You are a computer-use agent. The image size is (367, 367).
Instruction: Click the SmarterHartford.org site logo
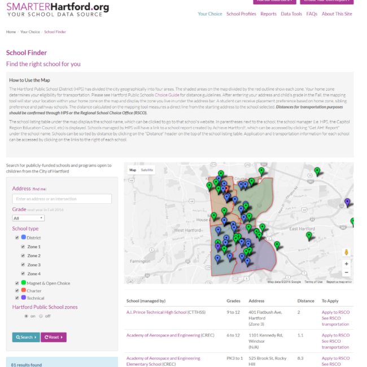click(x=58, y=10)
